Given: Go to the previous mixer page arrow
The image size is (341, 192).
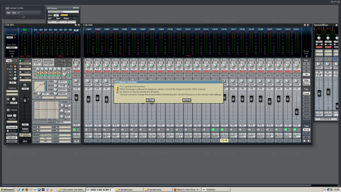Looking at the screenshot, I should (304, 141).
